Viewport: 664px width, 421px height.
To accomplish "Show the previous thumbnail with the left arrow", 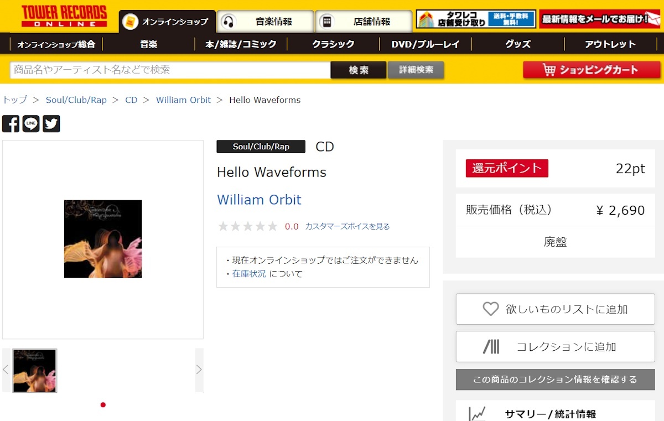I will coord(6,370).
